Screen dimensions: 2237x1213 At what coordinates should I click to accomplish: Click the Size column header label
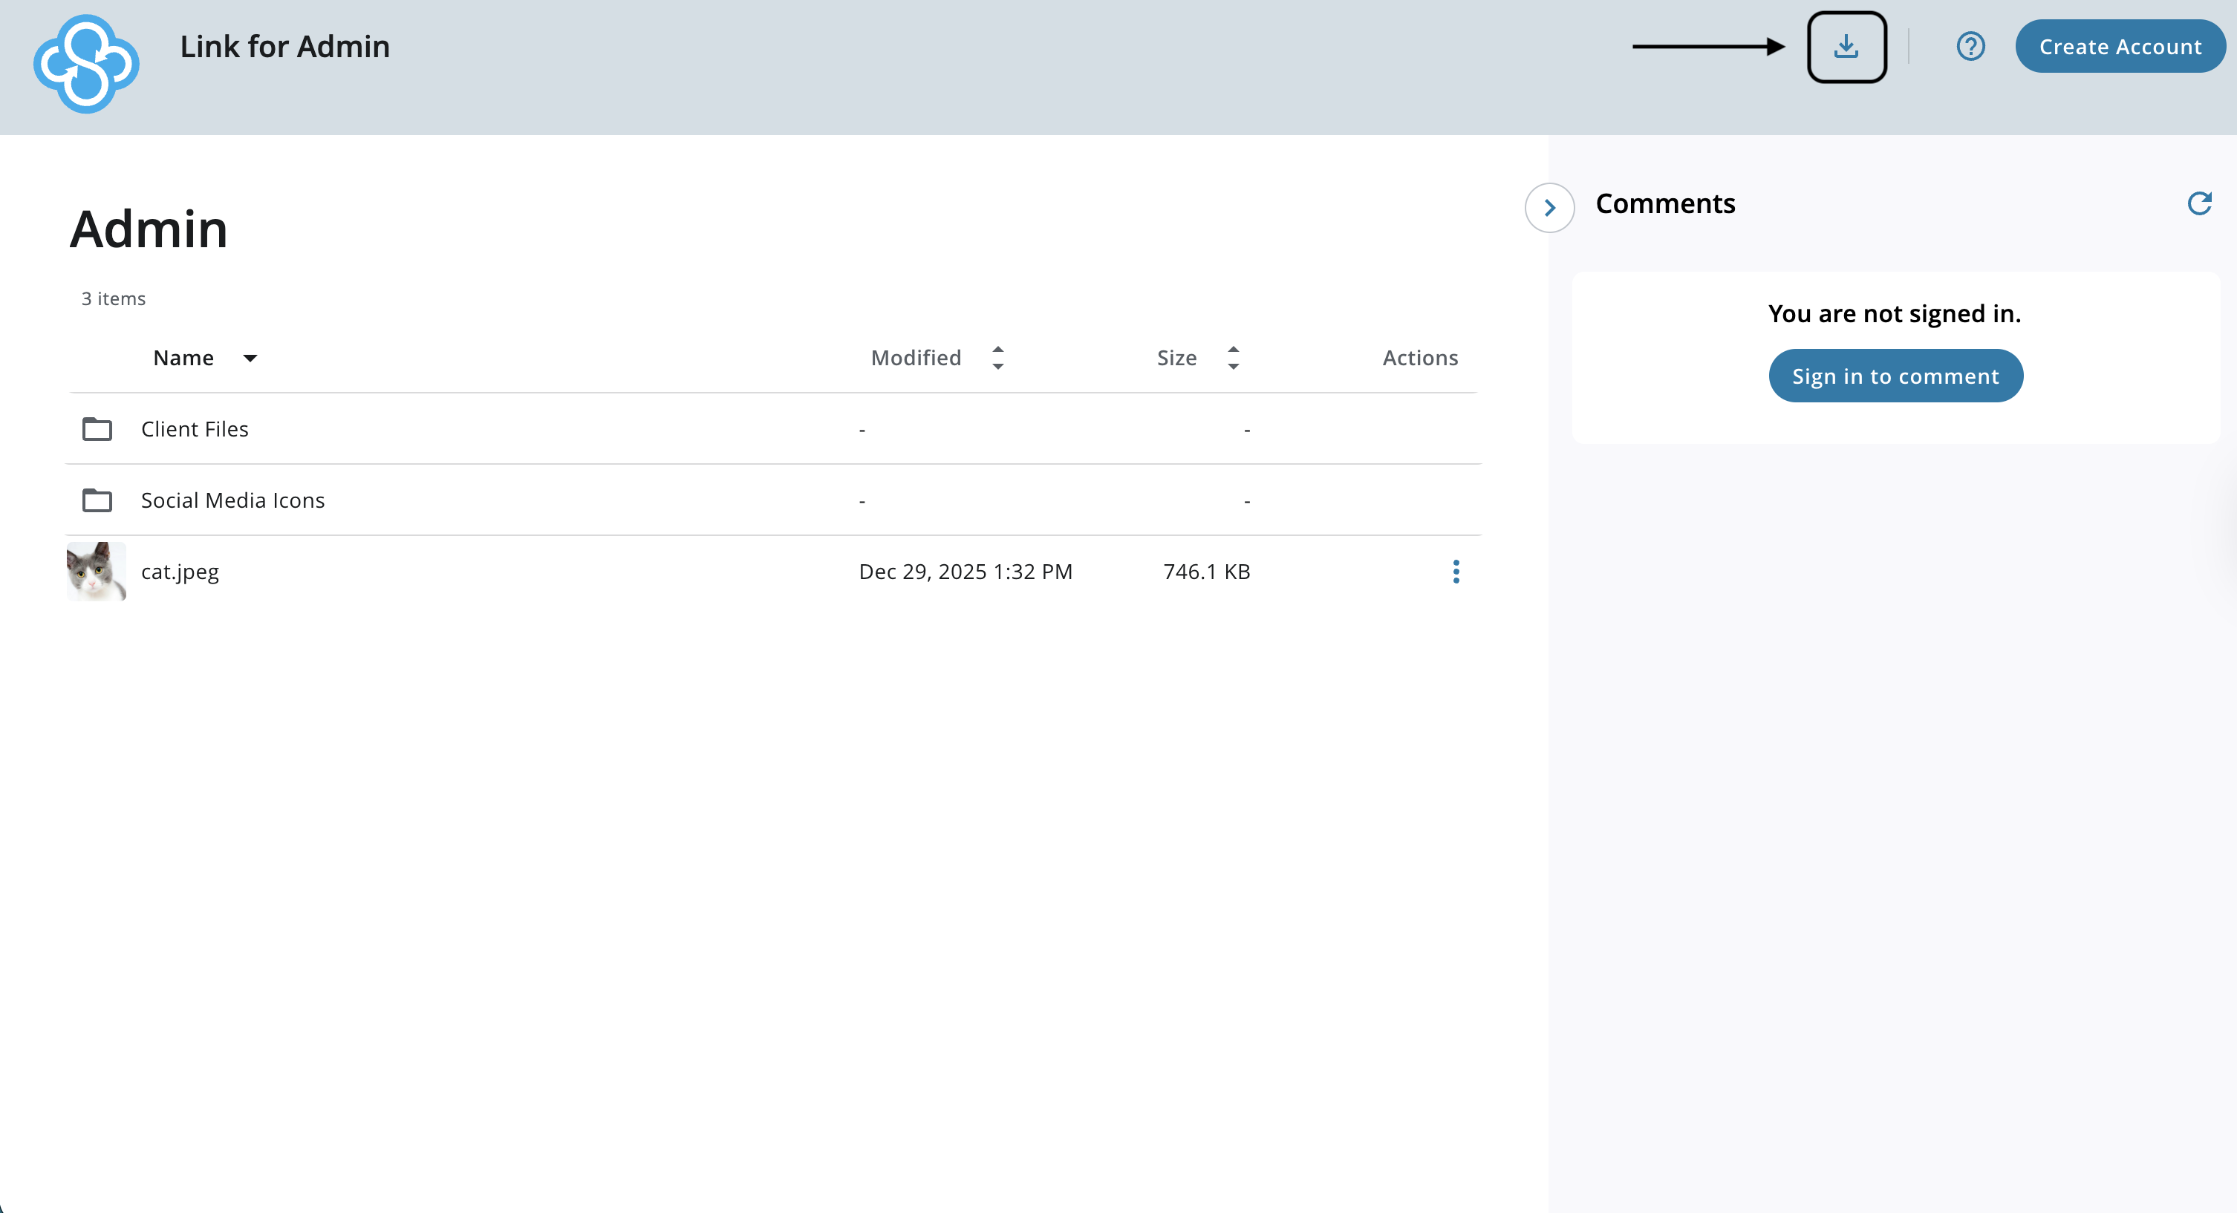pos(1176,358)
